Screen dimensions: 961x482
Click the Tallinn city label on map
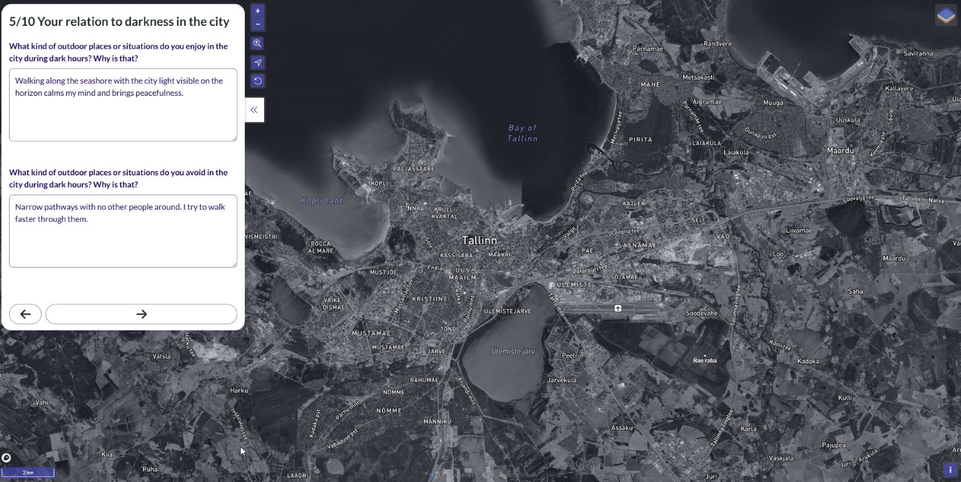pyautogui.click(x=479, y=240)
